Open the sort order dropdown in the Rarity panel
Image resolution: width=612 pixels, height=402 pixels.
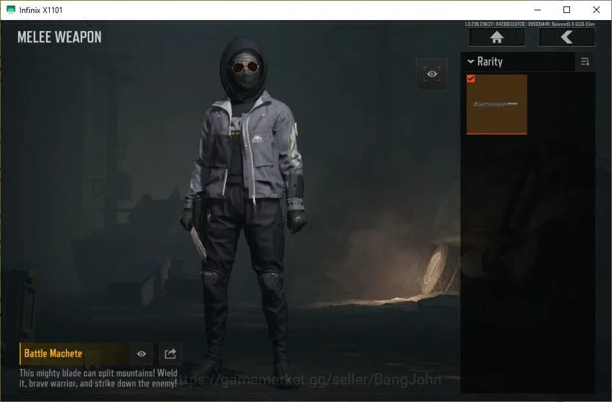click(x=585, y=61)
